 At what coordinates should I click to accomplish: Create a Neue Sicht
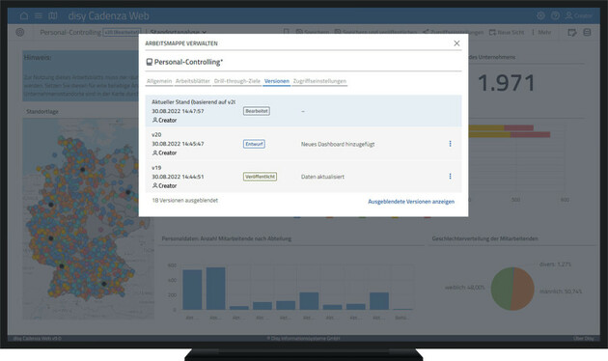(x=507, y=32)
